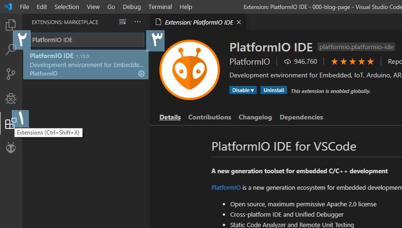The width and height of the screenshot is (402, 228).
Task: Click the PlatformIO hyperlink in description
Action: 226,187
